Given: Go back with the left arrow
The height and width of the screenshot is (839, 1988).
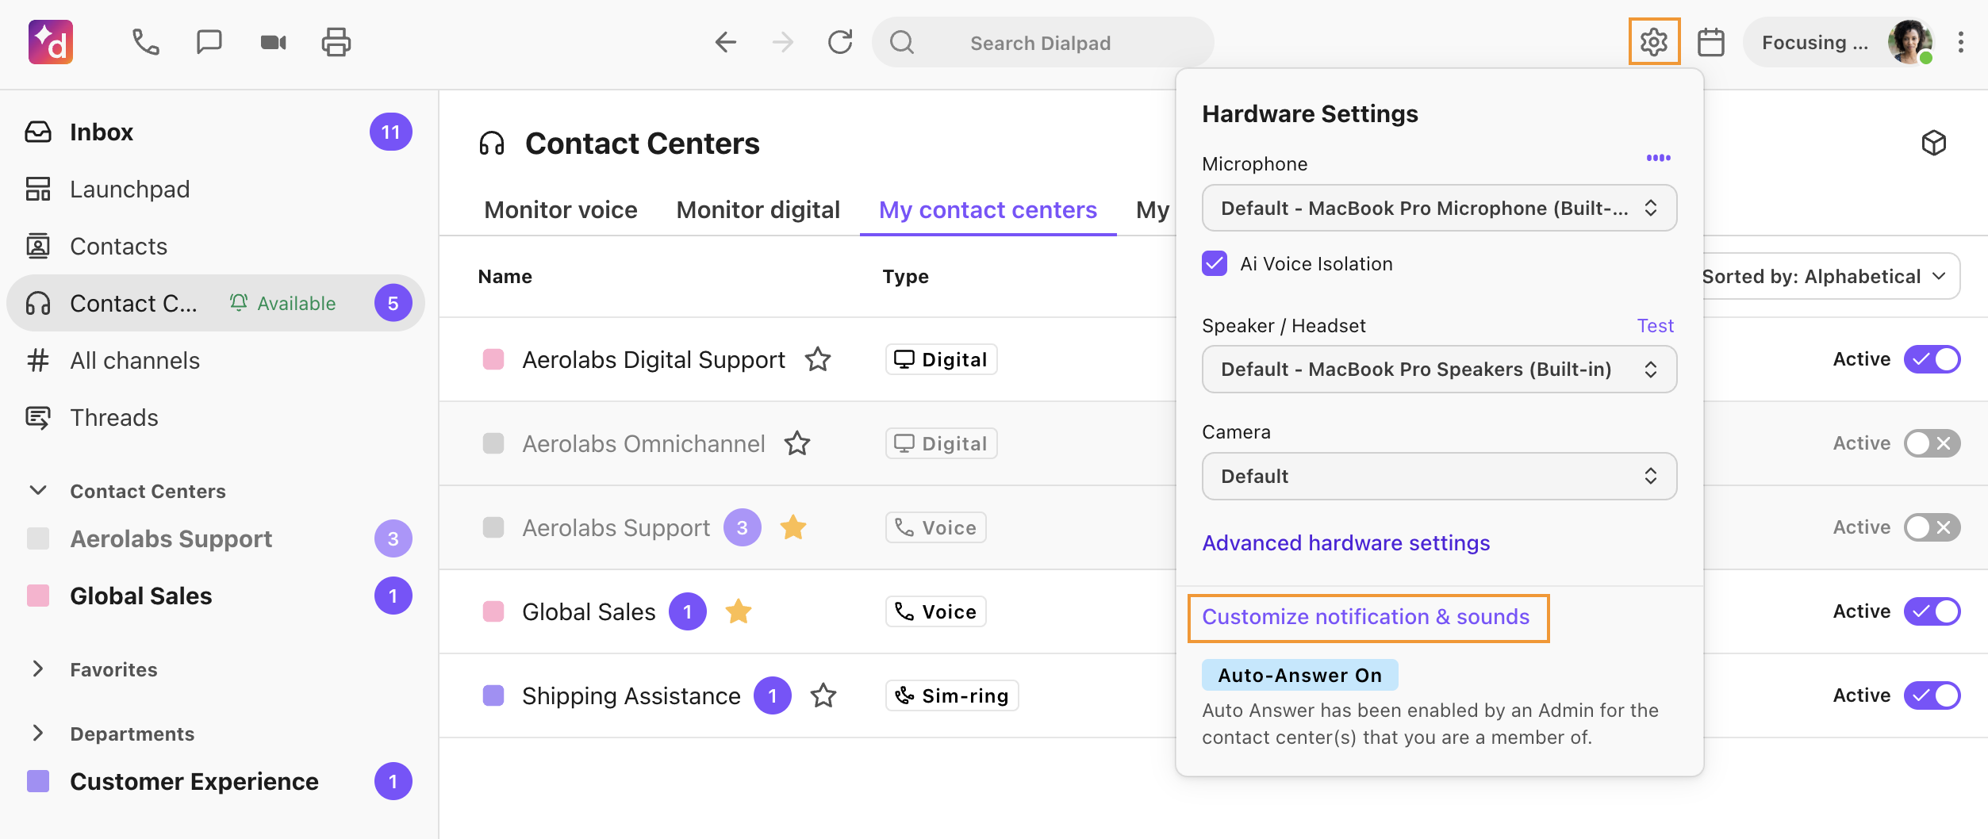Looking at the screenshot, I should point(725,42).
